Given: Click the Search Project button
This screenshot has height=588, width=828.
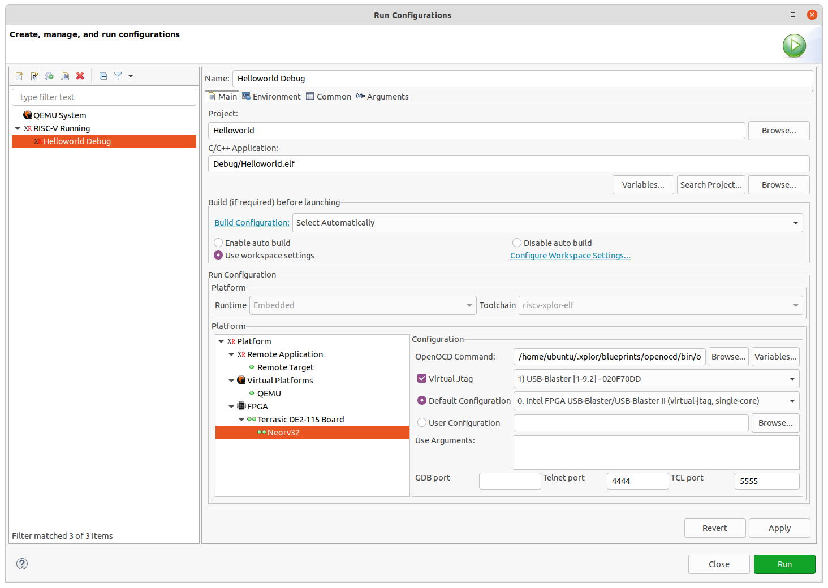Looking at the screenshot, I should point(711,185).
